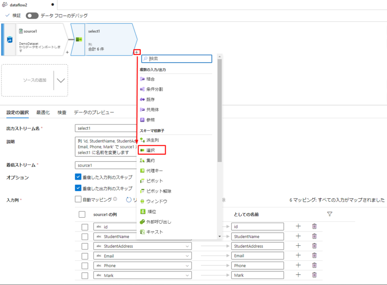Select 選択 from the transformation menu
387x285 pixels.
[x=152, y=150]
